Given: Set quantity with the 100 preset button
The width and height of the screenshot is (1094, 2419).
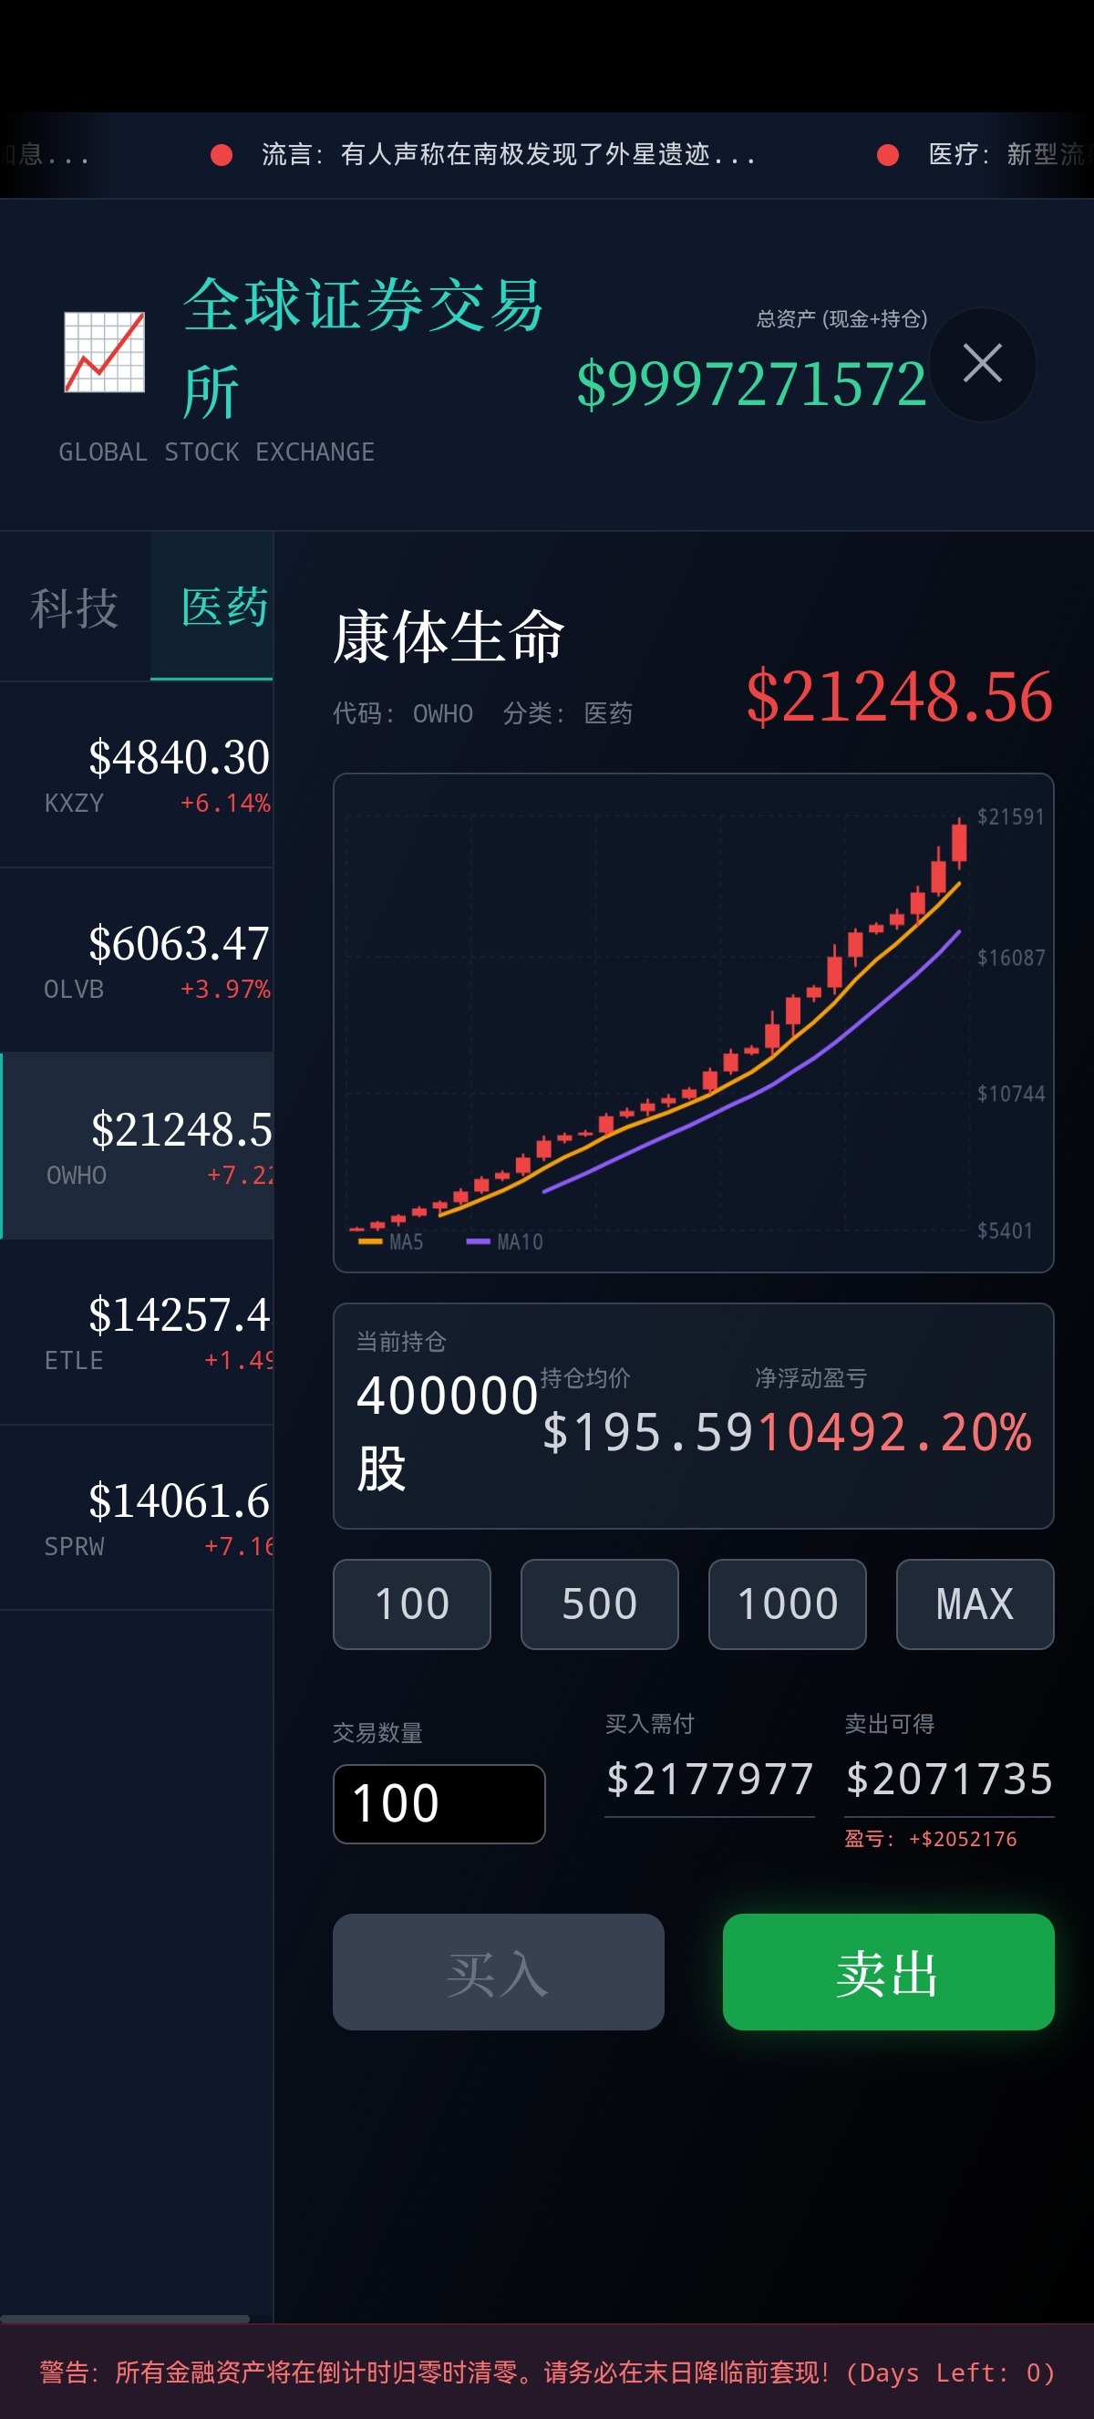Looking at the screenshot, I should pos(412,1604).
